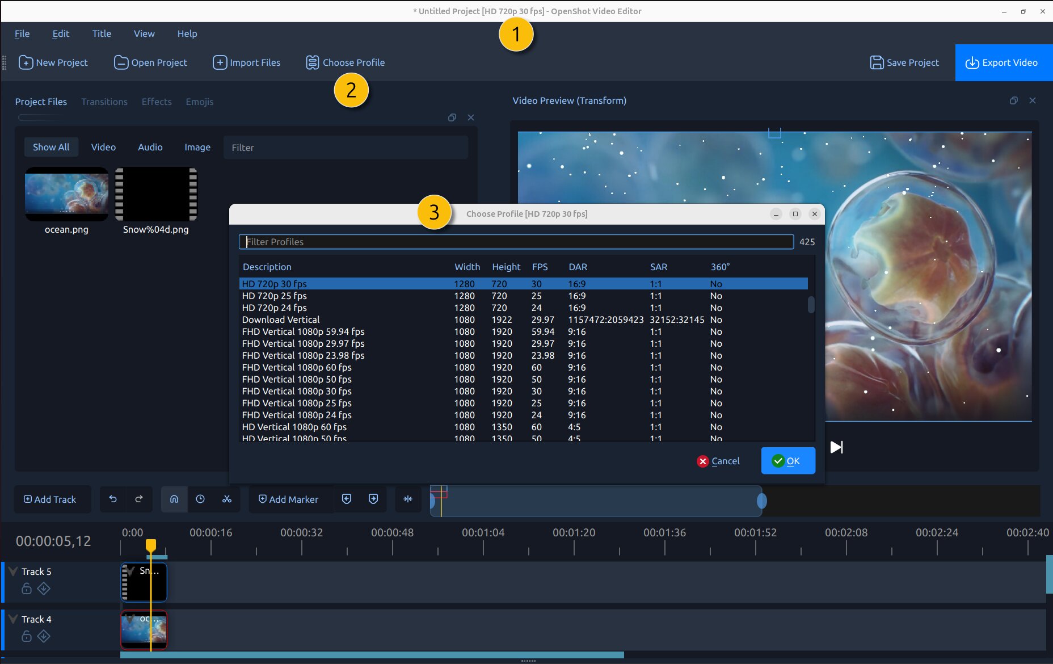
Task: Jump to previous marker icon
Action: 347,499
